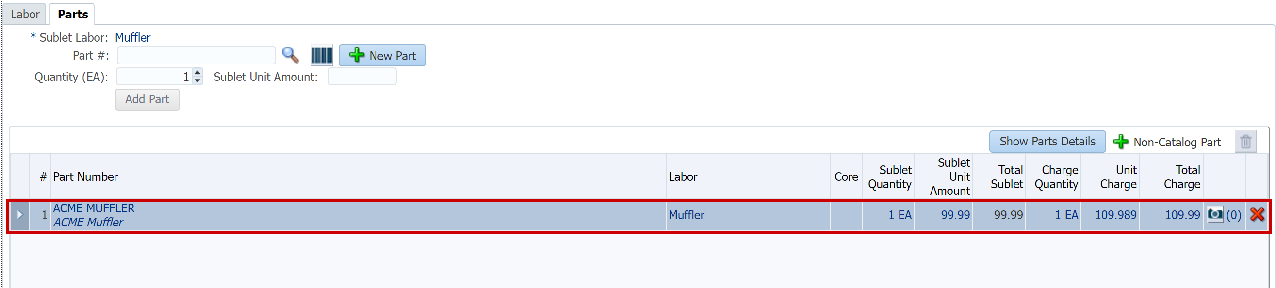Click the magnifying glass part search icon
Image resolution: width=1276 pixels, height=288 pixels.
click(290, 55)
